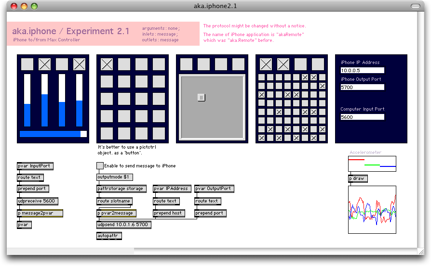Toggle the fourth large toggle in matrix panel
This screenshot has width=431, height=266.
click(318, 64)
